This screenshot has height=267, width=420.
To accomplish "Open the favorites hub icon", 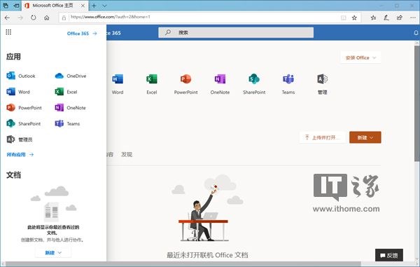I will tap(373, 18).
